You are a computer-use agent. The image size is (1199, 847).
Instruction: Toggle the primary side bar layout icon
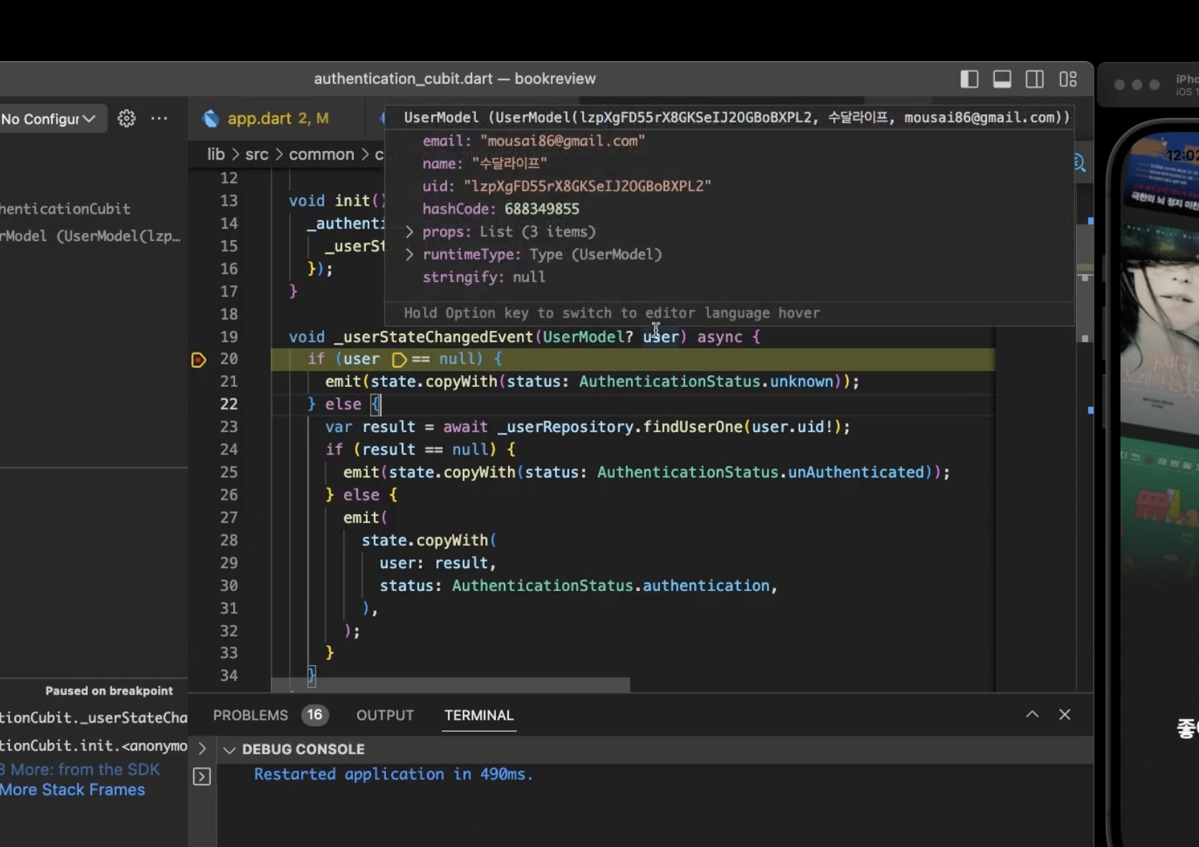tap(969, 79)
